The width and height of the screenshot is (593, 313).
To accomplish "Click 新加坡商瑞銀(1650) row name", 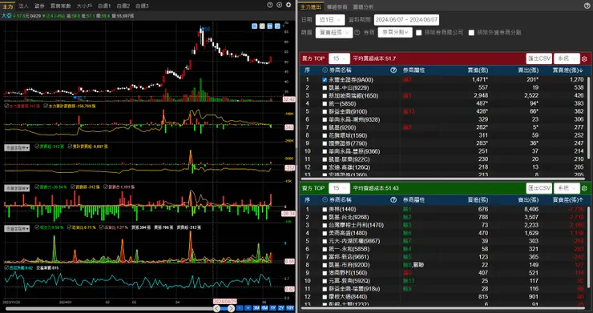I will (x=353, y=95).
